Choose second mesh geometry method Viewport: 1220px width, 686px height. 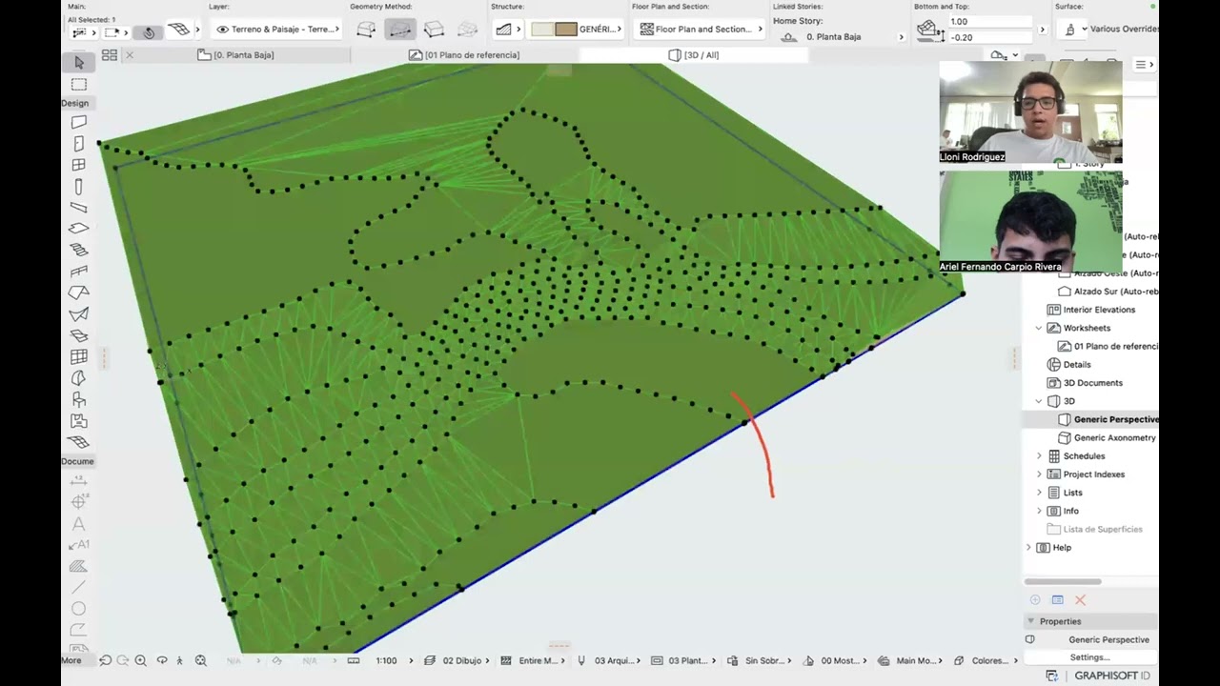[x=400, y=30]
